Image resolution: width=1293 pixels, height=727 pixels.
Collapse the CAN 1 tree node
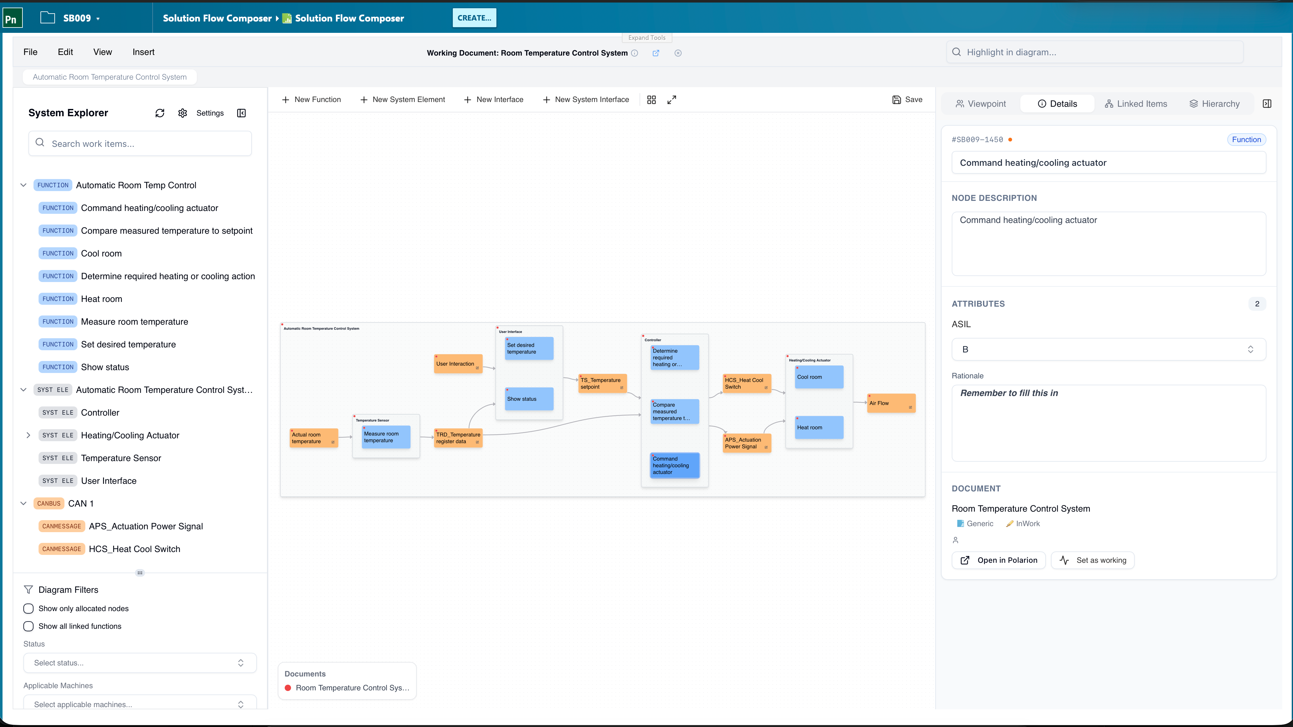23,503
